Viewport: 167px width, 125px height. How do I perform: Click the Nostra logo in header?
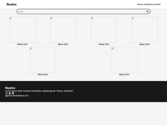point(11,4)
